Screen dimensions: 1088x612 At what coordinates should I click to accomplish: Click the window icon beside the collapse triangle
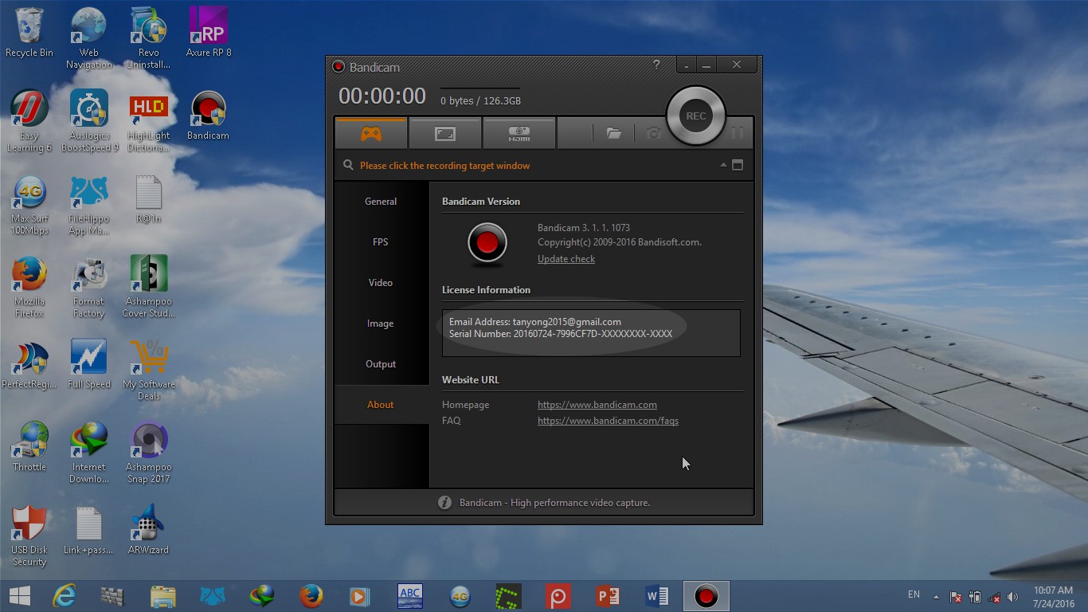738,165
